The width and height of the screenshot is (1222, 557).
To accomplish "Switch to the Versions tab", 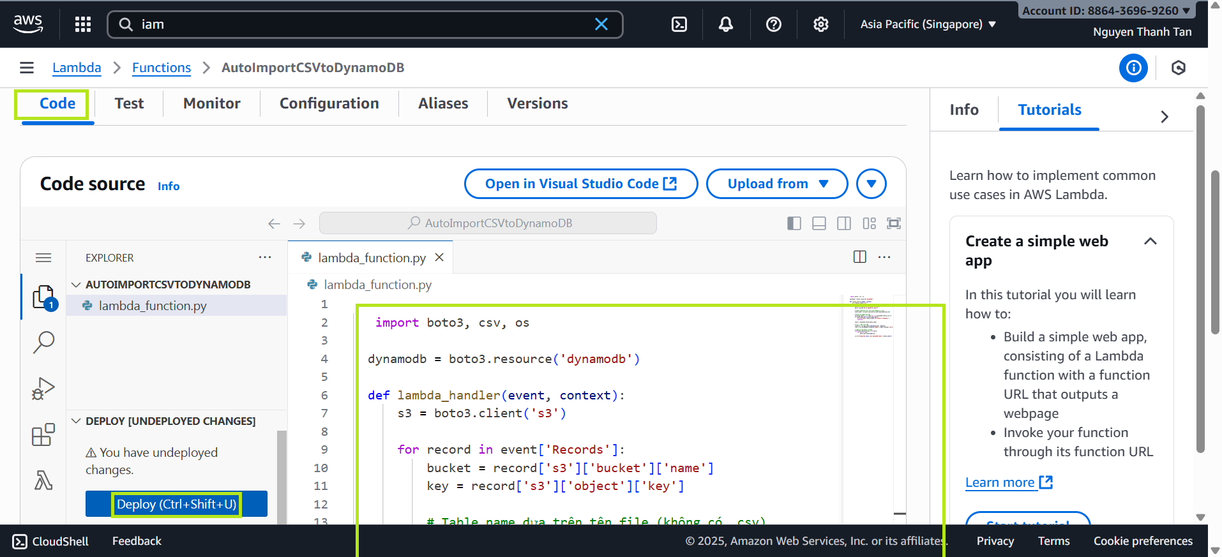I will click(x=538, y=103).
